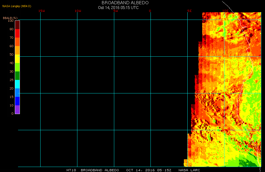Image resolution: width=265 pixels, height=172 pixels.
Task: Click the MT10 label in footer
Action: 72,170
